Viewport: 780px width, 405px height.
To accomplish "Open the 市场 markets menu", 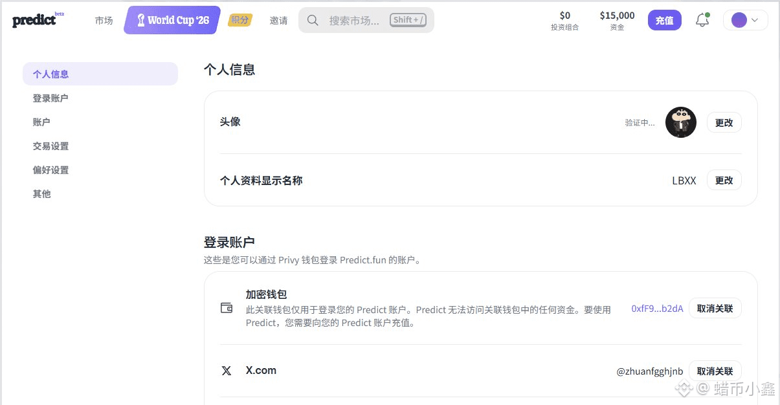I will coord(104,20).
